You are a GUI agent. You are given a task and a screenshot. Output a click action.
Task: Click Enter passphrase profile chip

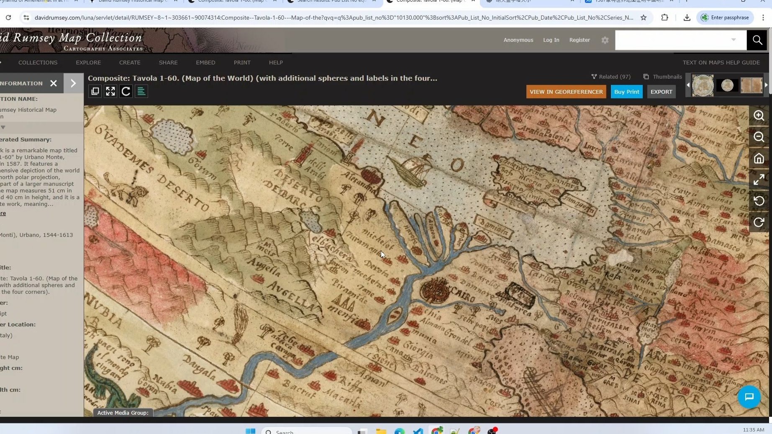click(x=726, y=18)
